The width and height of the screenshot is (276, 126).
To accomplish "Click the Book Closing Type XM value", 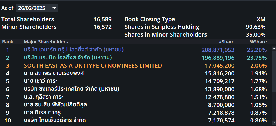I will point(261,19).
